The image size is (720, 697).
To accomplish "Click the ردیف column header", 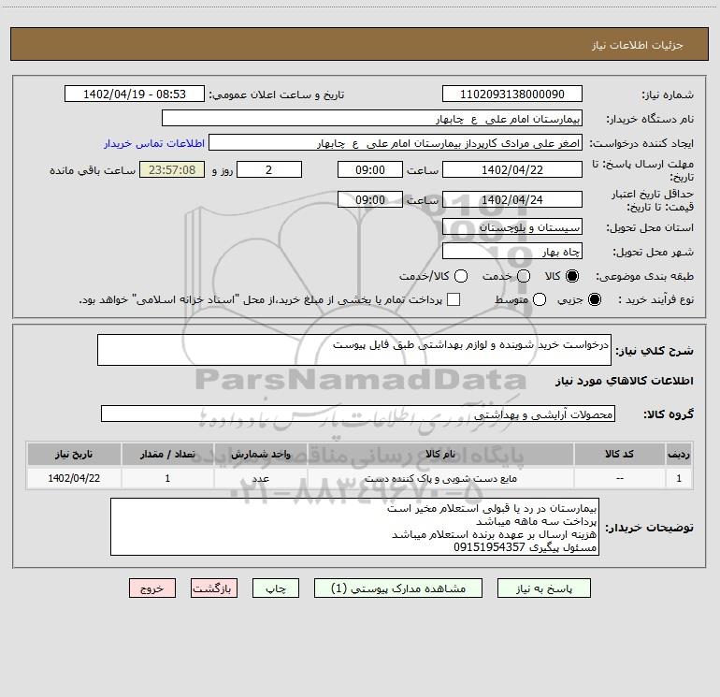I will 679,454.
